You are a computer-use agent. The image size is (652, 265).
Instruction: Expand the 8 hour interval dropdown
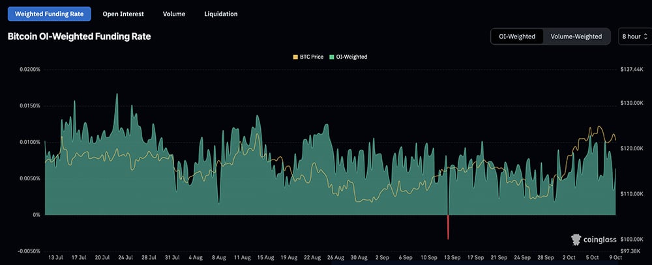click(x=634, y=36)
